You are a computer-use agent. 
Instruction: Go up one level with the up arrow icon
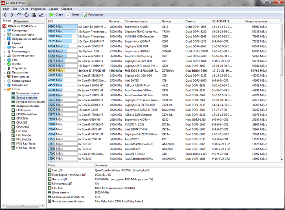click(x=19, y=15)
